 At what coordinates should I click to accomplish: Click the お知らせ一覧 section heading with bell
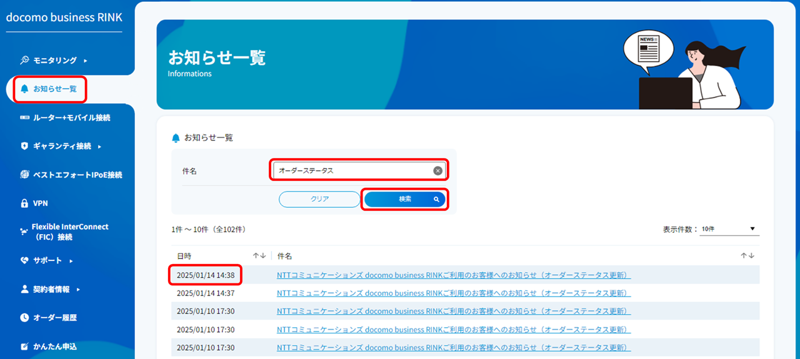202,137
